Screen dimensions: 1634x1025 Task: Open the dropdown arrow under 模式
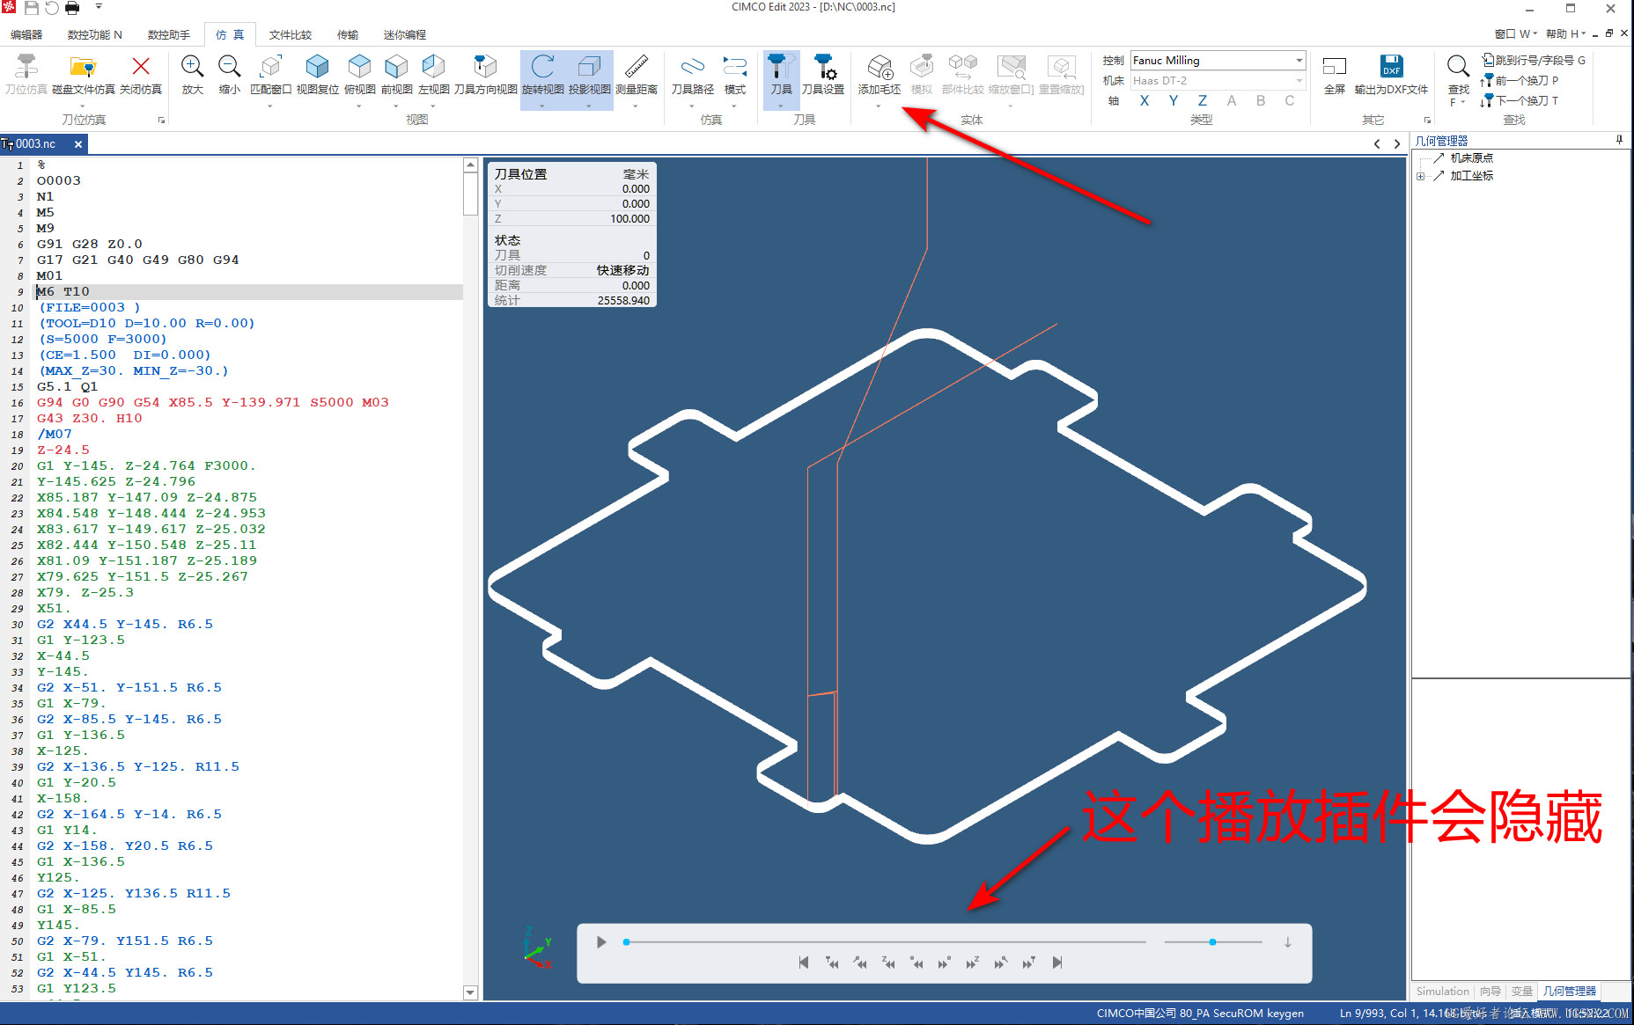coord(734,106)
